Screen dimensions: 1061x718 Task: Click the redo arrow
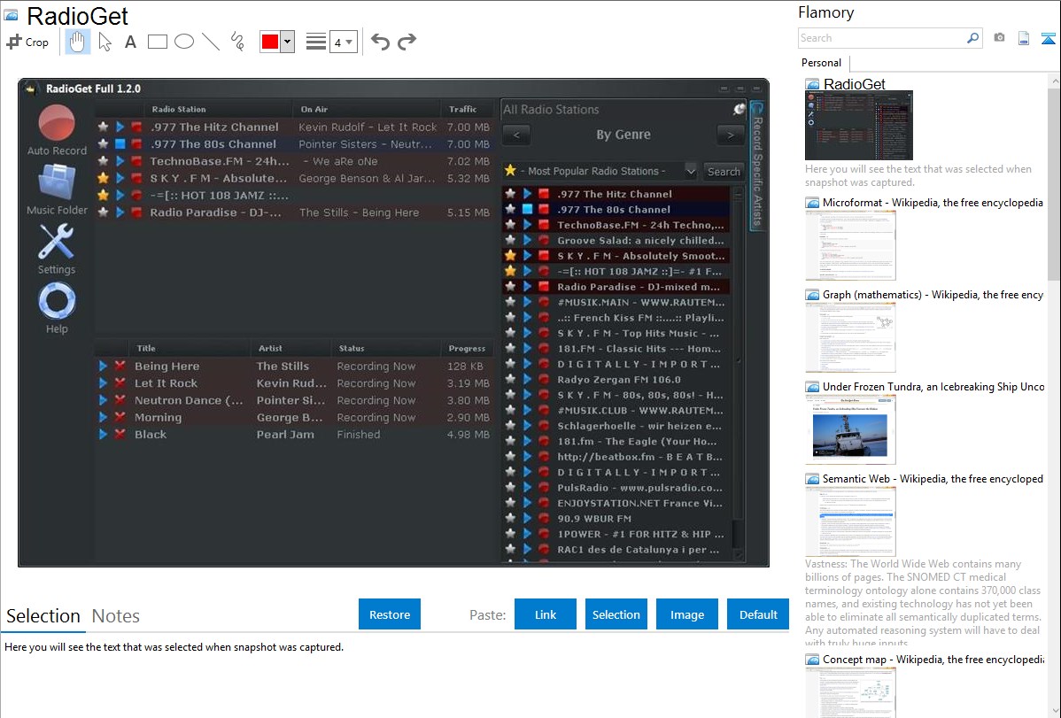[x=407, y=42]
